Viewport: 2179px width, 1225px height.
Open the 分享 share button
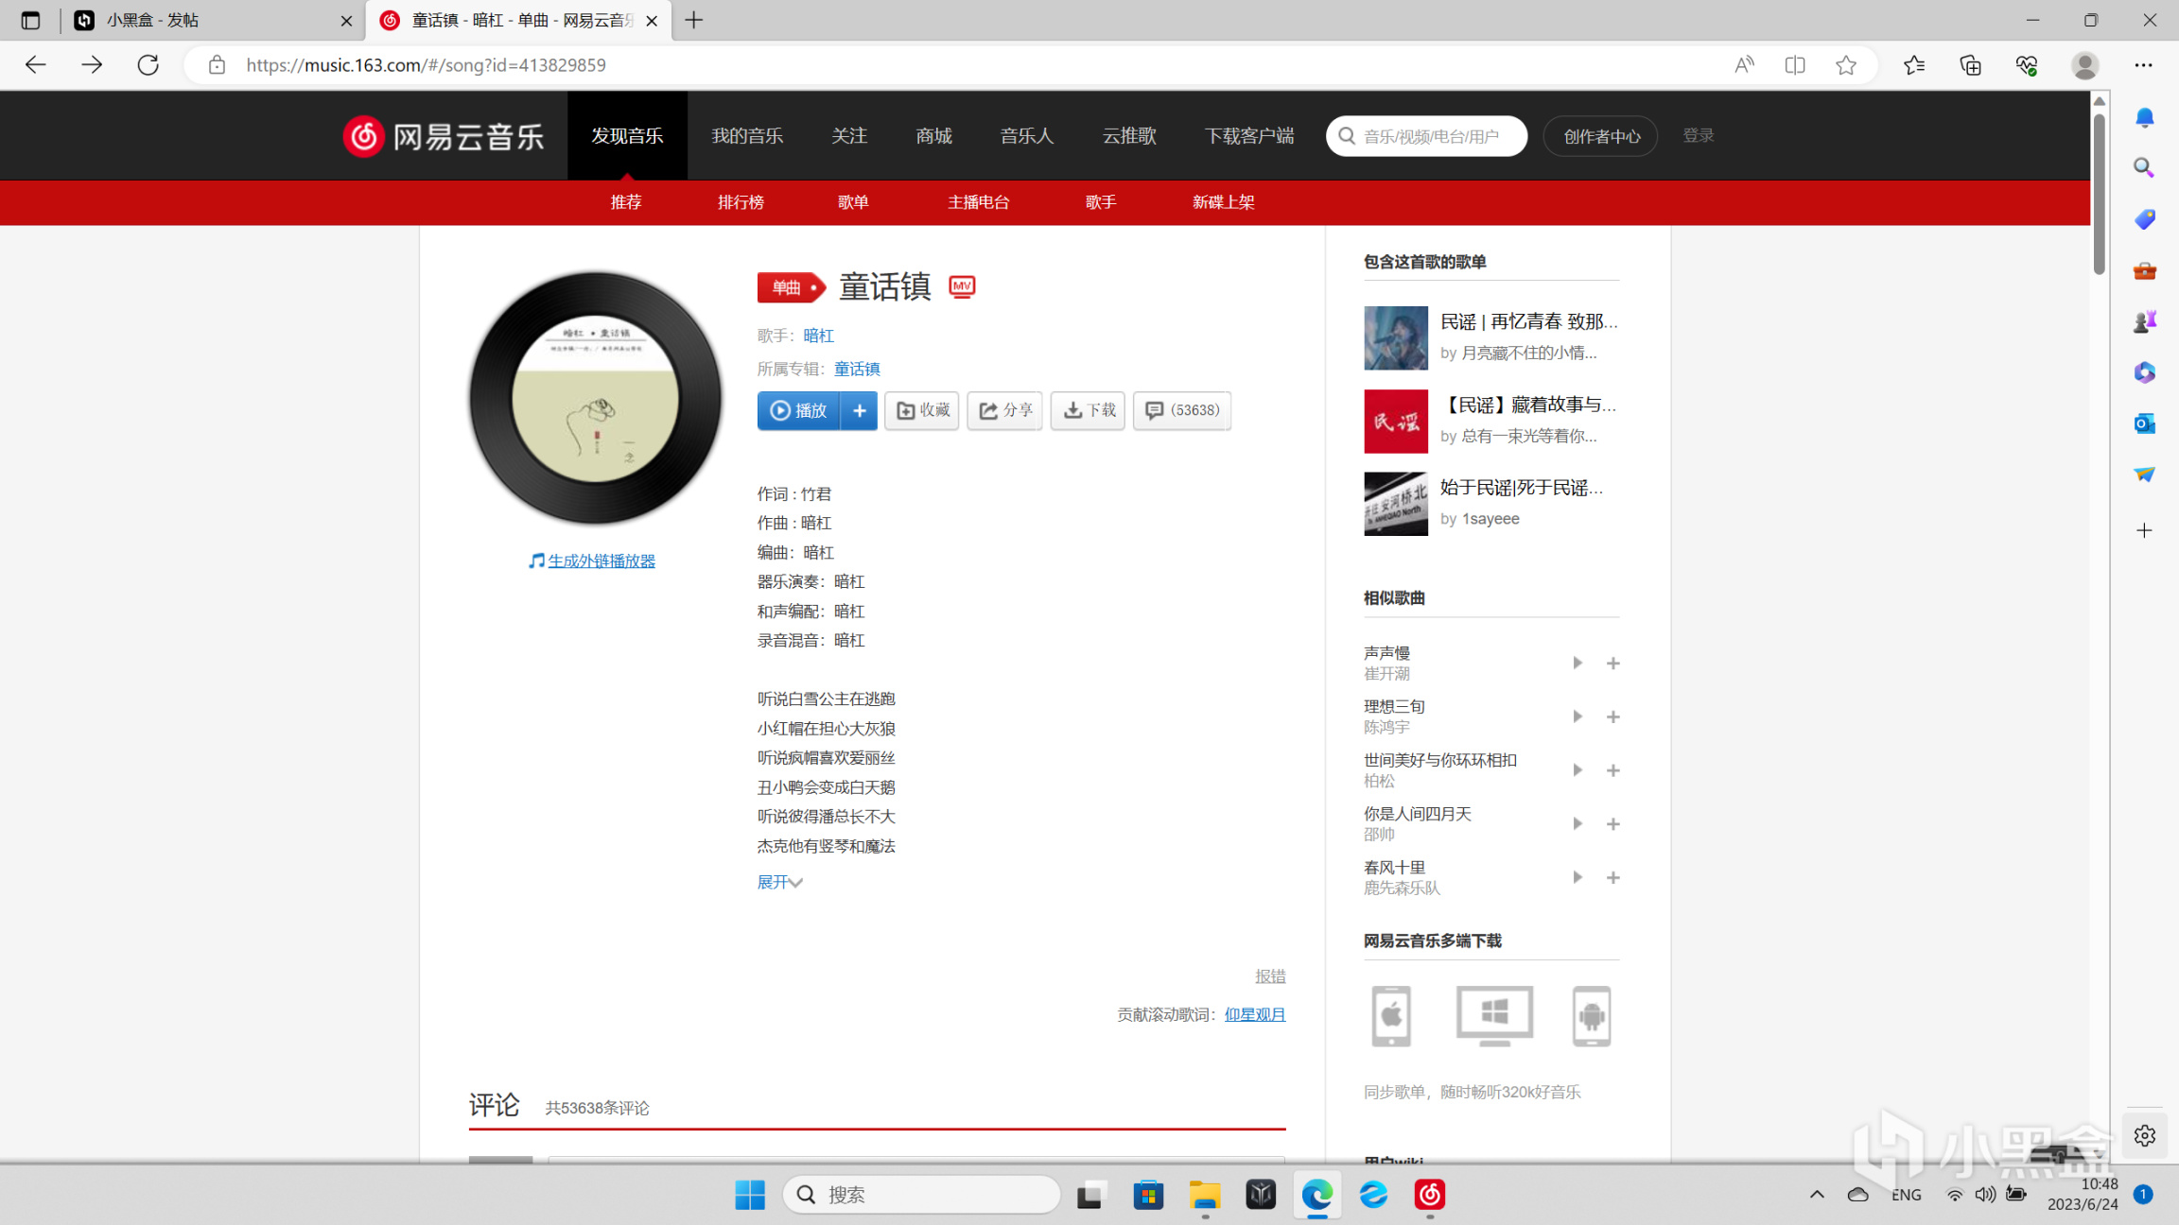[1005, 410]
